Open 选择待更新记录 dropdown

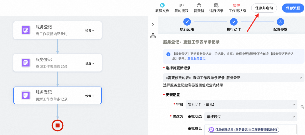[x=234, y=78]
